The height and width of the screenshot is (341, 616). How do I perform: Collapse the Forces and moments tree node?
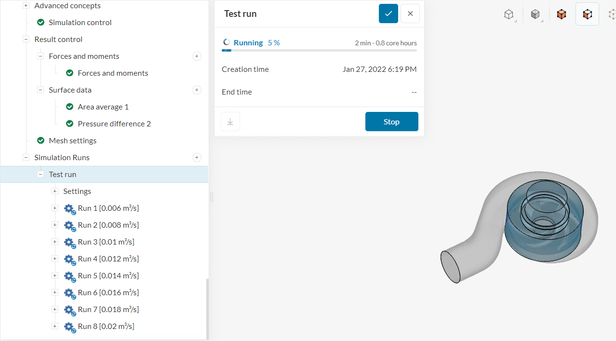pyautogui.click(x=40, y=56)
